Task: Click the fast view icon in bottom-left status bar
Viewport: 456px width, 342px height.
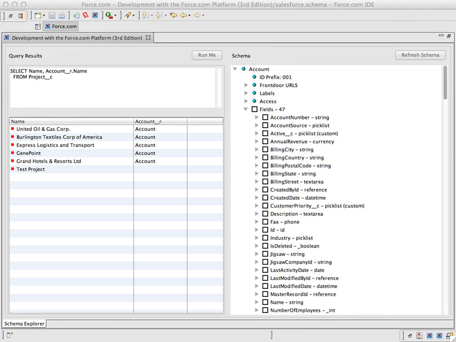Action: [10, 335]
